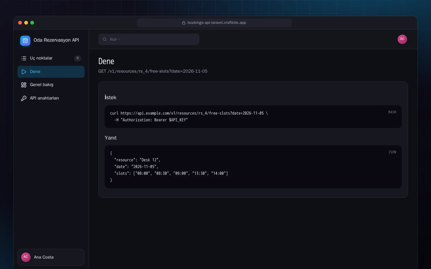Click the AC avatar beside Ana Costa

tap(26, 257)
